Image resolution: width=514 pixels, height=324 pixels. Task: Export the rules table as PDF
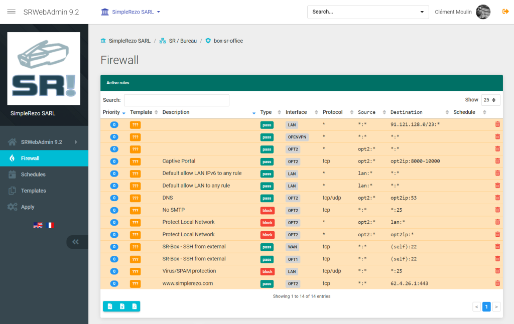click(x=135, y=306)
